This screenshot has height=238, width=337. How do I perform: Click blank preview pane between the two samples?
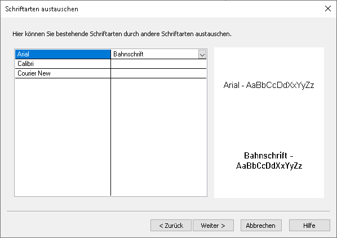(x=269, y=120)
